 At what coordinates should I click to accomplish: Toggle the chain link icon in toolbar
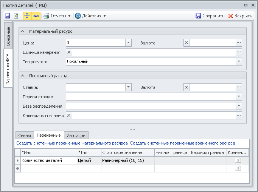click(x=36, y=16)
